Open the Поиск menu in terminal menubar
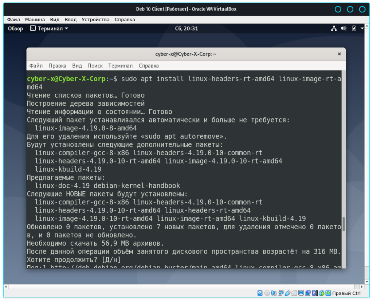373x301 pixels. (95, 66)
